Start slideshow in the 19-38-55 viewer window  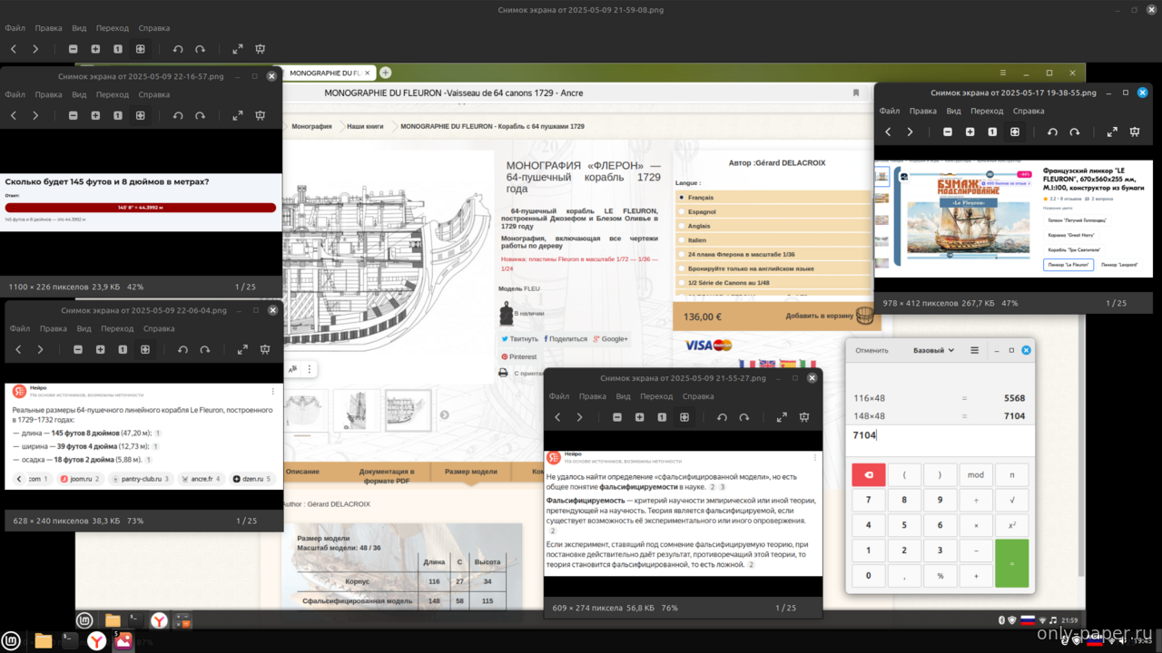click(x=1135, y=132)
